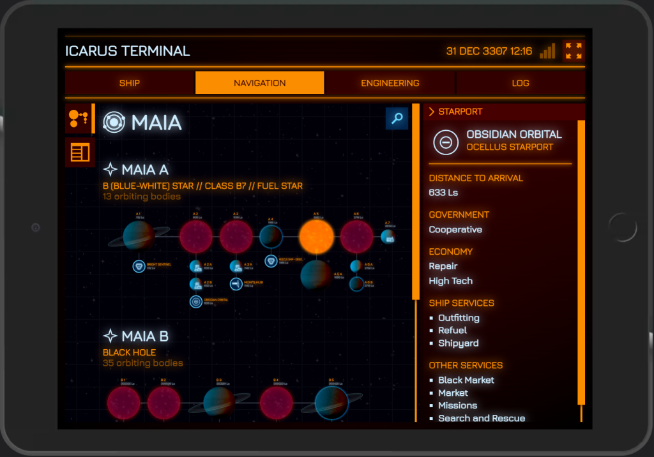Open the system list view icon
Screen dimensions: 654x457
coord(80,152)
